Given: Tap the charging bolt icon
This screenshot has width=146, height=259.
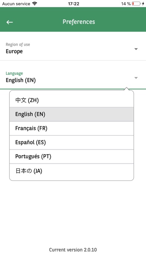Looking at the screenshot, I should tap(143, 4).
